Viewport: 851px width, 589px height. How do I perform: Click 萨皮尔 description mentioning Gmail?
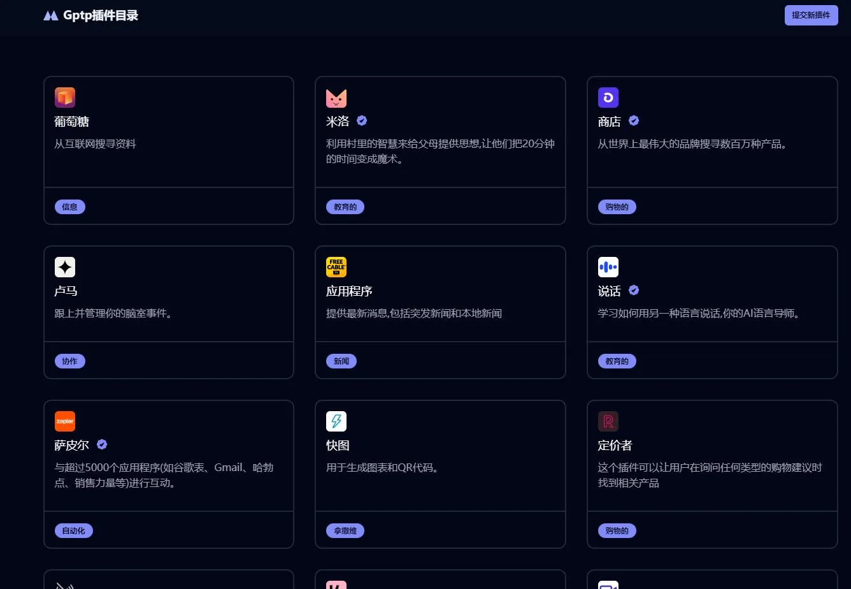[164, 475]
